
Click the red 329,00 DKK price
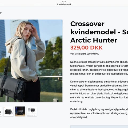click(86, 48)
